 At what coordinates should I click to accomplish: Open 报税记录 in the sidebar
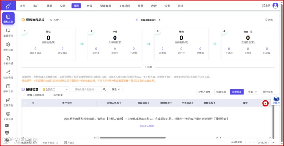point(8,88)
